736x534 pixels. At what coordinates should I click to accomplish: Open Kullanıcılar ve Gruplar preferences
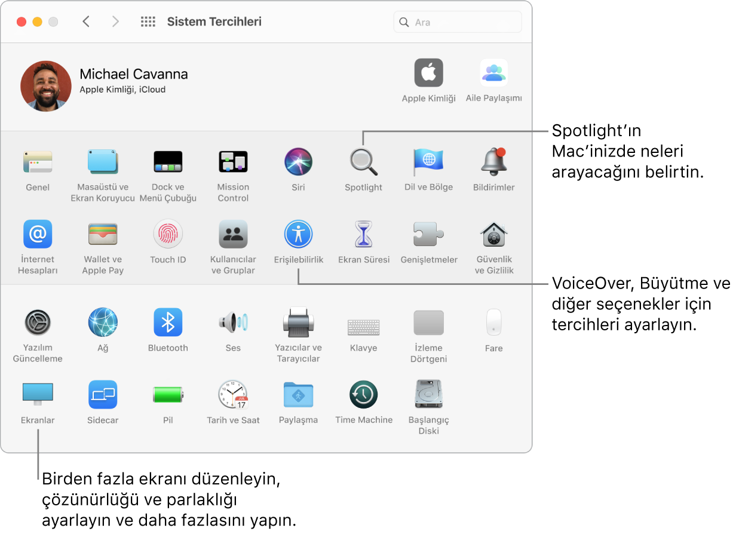point(233,234)
